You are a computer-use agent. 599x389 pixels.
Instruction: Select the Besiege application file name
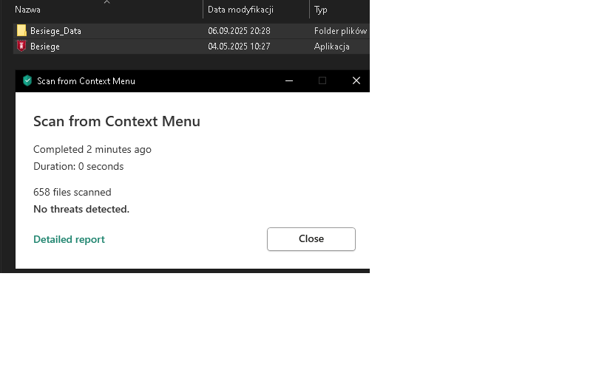pyautogui.click(x=45, y=47)
